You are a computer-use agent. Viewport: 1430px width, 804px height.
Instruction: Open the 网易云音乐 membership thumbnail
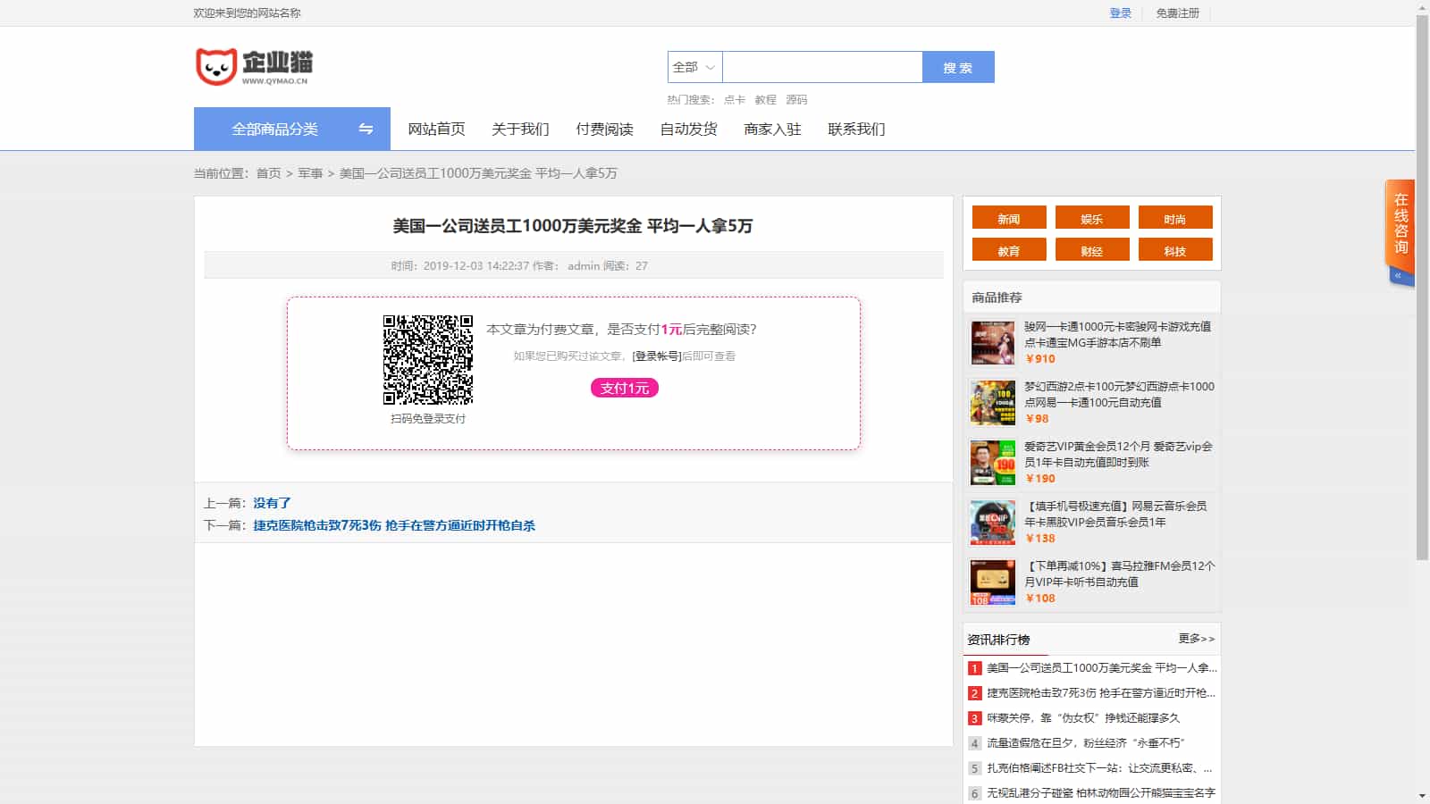[x=993, y=523]
